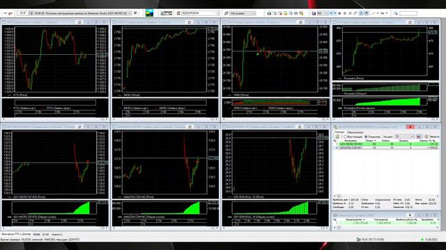Open the 'NYSE' bottom tab
Screen dimensions: 446x250
(45, 235)
